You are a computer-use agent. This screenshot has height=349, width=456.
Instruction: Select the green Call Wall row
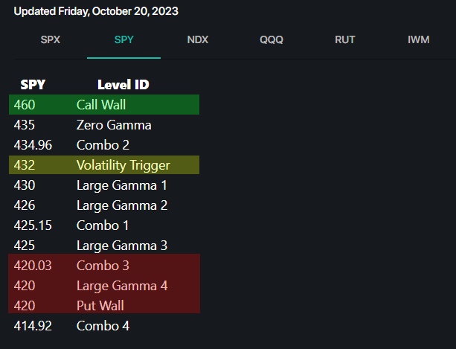pyautogui.click(x=104, y=105)
